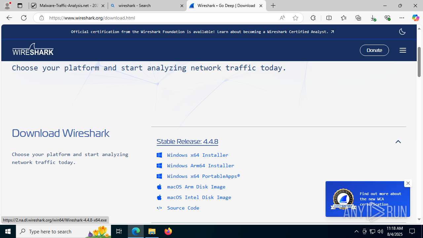Viewport: 423px width, 238px height.
Task: Click the Donate button
Action: [374, 50]
